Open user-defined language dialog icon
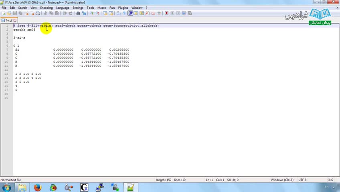The width and height of the screenshot is (340, 192). (x=136, y=14)
